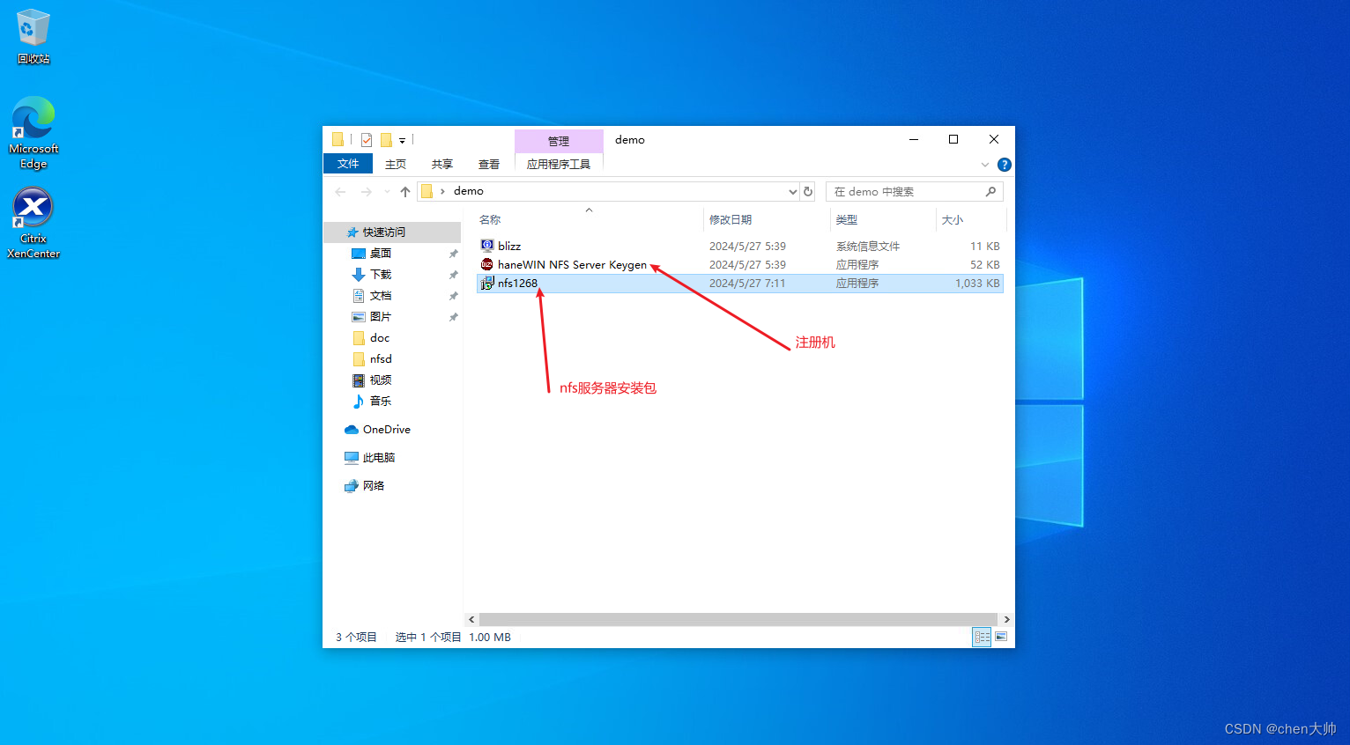Viewport: 1350px width, 745px height.
Task: Select the nfs1268 installer icon
Action: point(487,283)
